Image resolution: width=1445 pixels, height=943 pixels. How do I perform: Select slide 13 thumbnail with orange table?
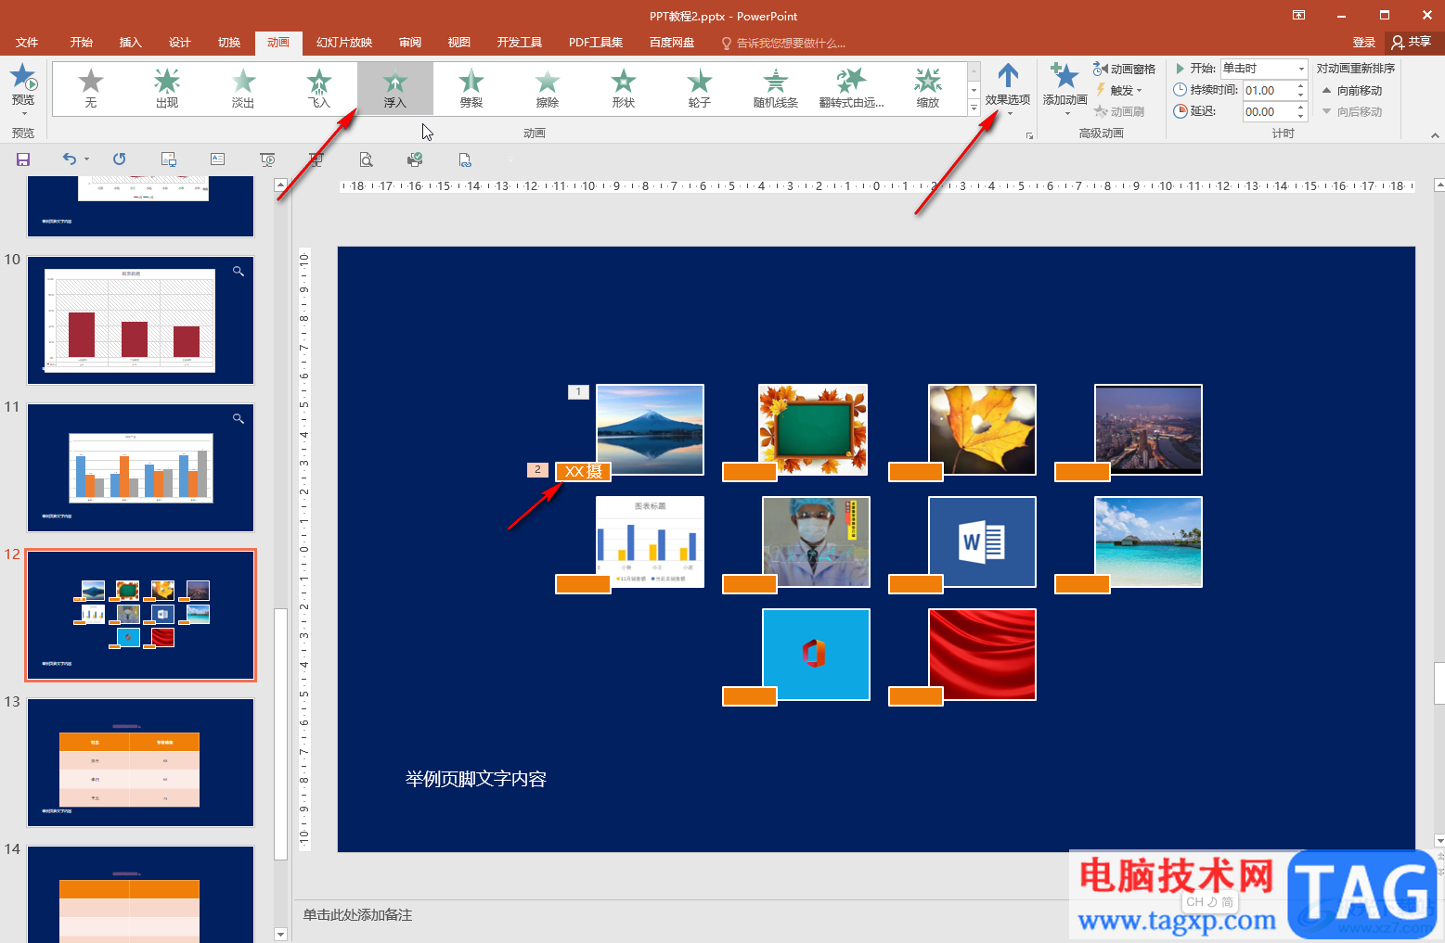pyautogui.click(x=140, y=762)
